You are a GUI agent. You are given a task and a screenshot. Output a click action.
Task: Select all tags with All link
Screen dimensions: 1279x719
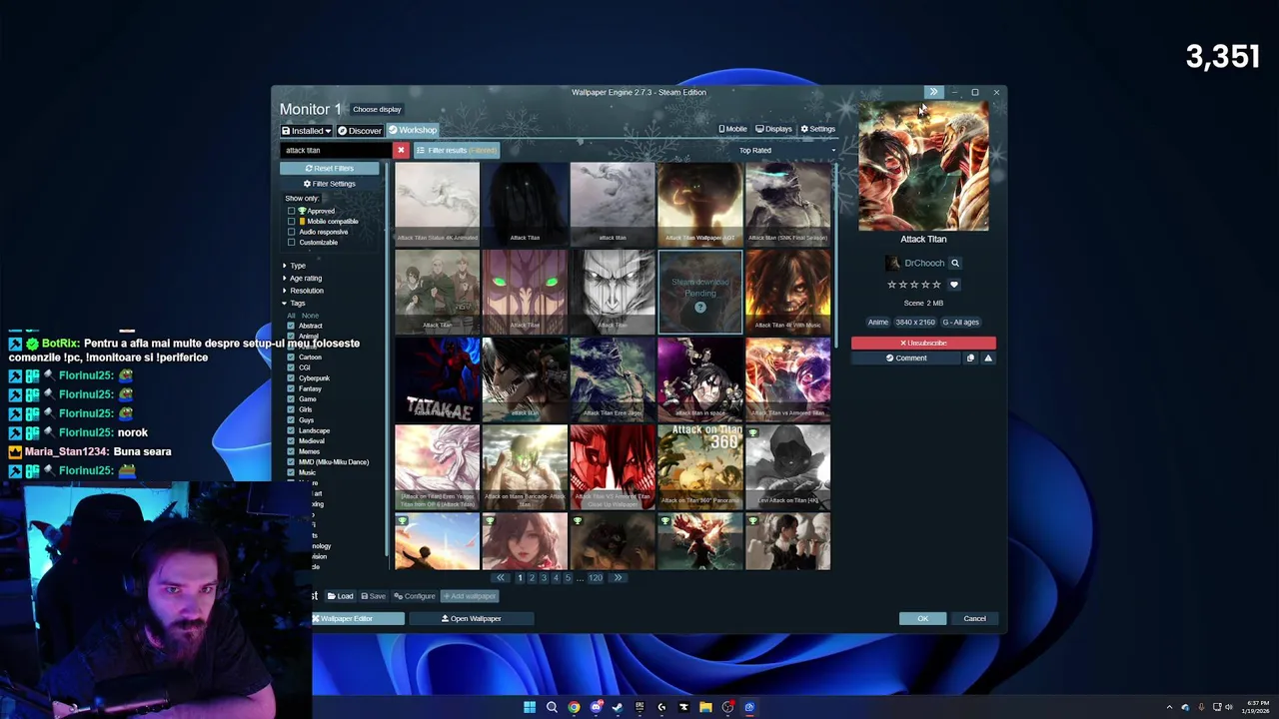[291, 316]
